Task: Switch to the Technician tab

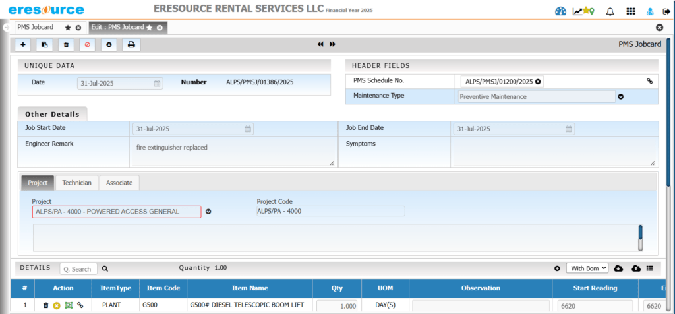Action: click(x=76, y=183)
